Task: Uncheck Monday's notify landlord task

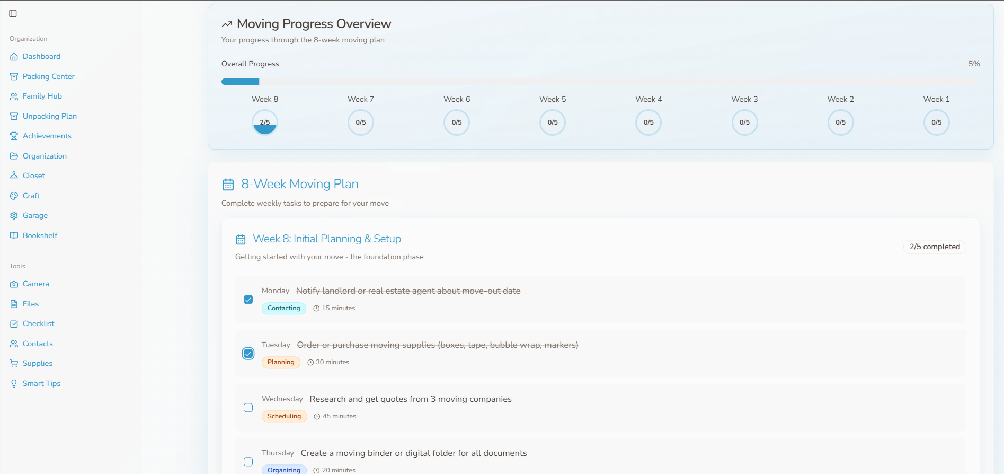Action: [x=248, y=300]
